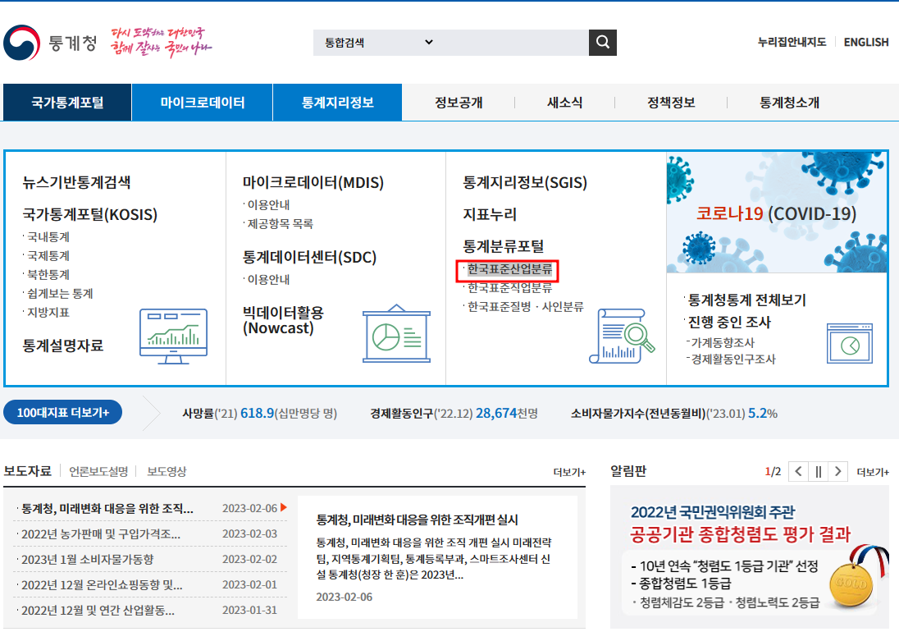Click the browser window icon beside 경제활동인구조사
Viewport: 899px width, 641px height.
pos(850,344)
